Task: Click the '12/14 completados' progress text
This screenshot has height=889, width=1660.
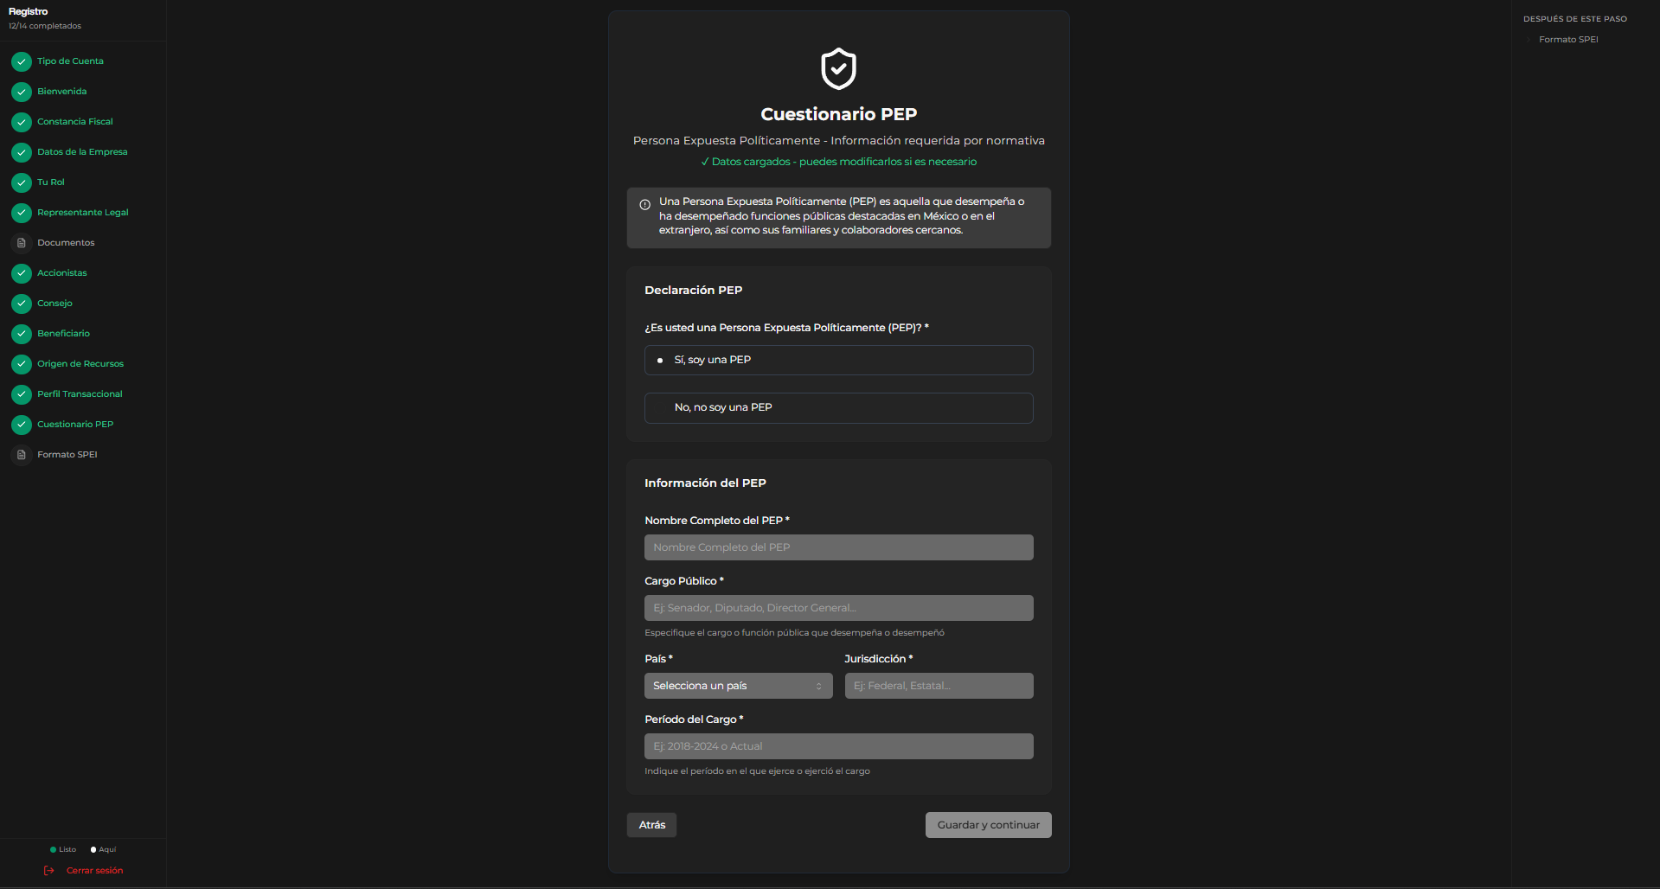Action: coord(45,26)
